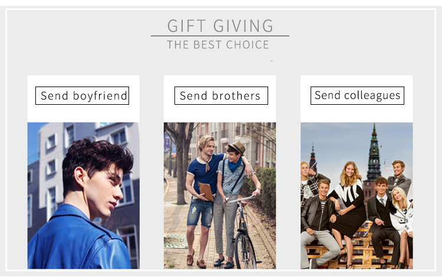Select the white card header above colleagues photo
This screenshot has width=442, height=279.
click(357, 98)
